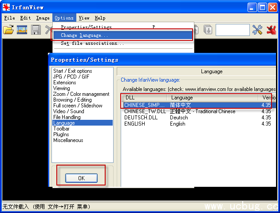Open the Help menu
Screen dimensions: 280x213
pos(100,18)
